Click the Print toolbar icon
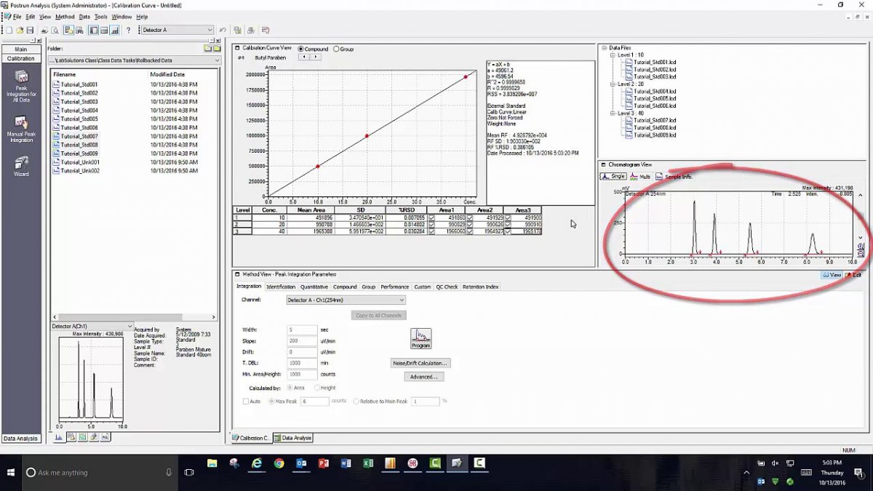Viewport: 873px width, 491px height. click(44, 30)
